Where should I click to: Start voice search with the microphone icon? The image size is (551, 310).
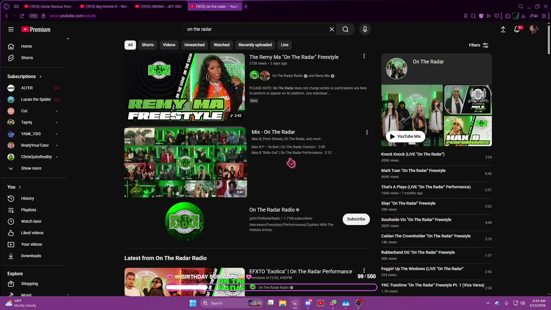click(x=365, y=29)
